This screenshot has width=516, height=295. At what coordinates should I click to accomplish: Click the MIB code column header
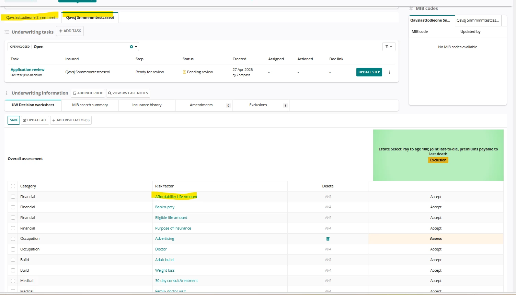click(x=420, y=32)
